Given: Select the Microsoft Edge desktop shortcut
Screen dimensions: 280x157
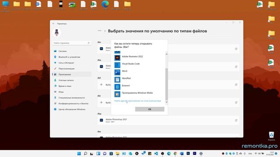Looking at the screenshot, I should (x=105, y=5).
